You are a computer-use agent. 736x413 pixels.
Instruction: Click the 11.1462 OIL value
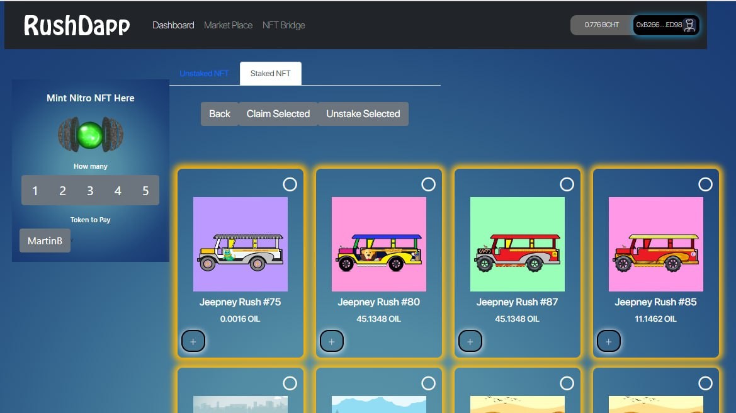click(656, 319)
